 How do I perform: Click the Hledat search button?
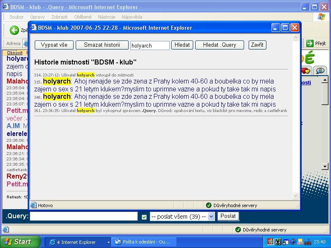pos(182,45)
